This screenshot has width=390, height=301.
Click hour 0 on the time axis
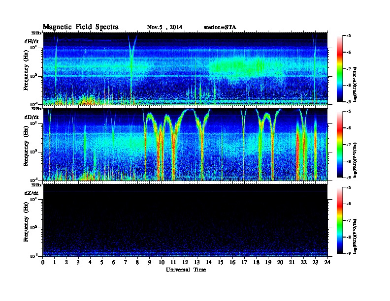(x=43, y=262)
